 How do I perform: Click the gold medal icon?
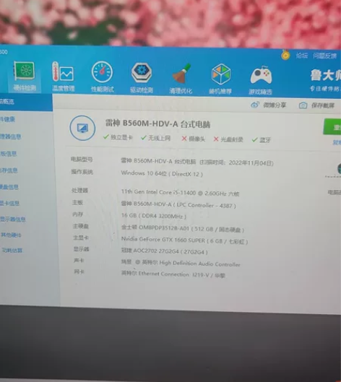tap(285, 55)
